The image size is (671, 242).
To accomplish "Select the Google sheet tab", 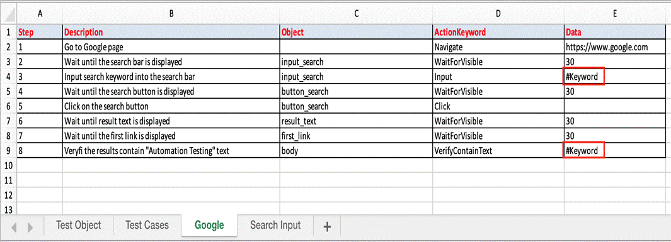I will (x=209, y=225).
